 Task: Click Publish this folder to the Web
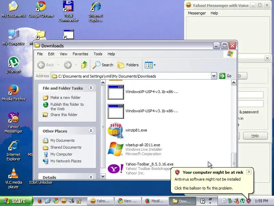click(x=63, y=106)
